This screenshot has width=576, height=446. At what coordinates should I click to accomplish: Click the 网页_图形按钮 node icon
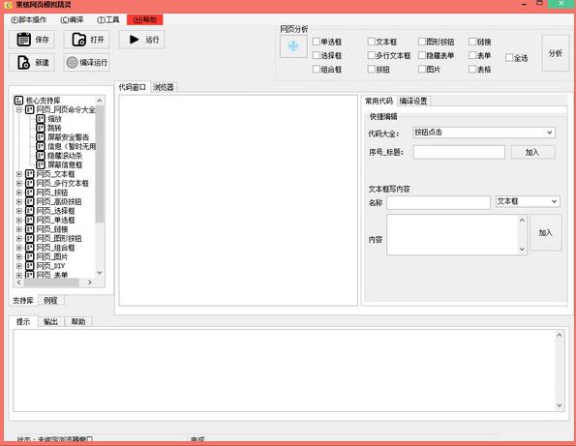[30, 238]
